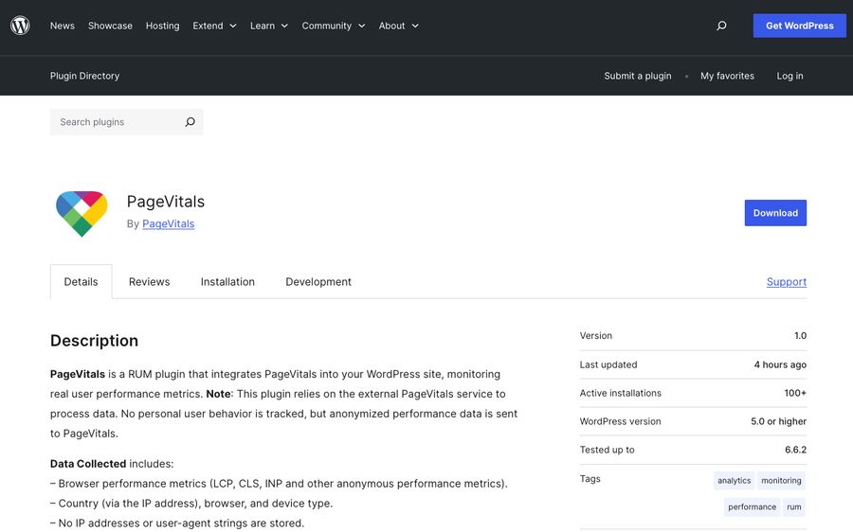
Task: Click the PageVitals heart logo
Action: (82, 213)
